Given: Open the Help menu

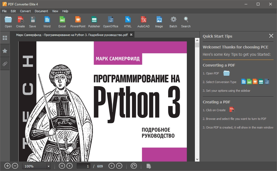Looking at the screenshot, I should click(x=65, y=11).
